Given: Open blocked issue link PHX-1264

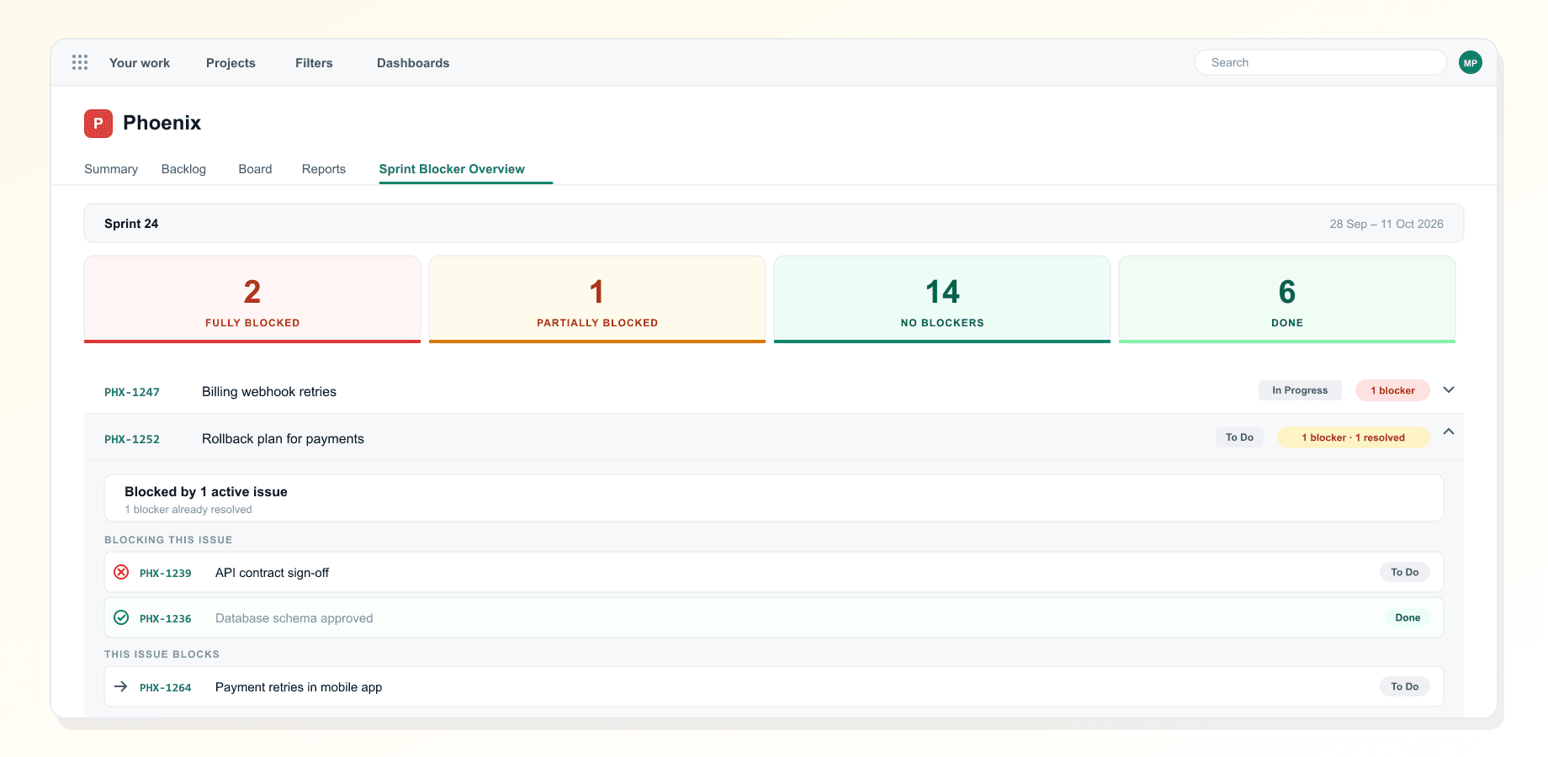Looking at the screenshot, I should [166, 687].
